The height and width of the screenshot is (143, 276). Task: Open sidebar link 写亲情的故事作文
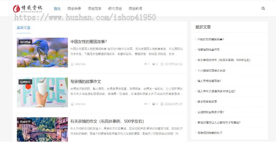[x=209, y=50]
